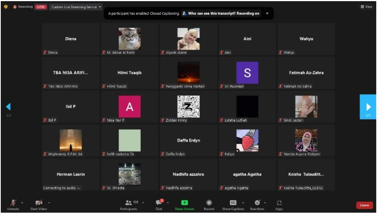The width and height of the screenshot is (377, 213).
Task: Click Who can see this transcript link
Action: coord(221,13)
